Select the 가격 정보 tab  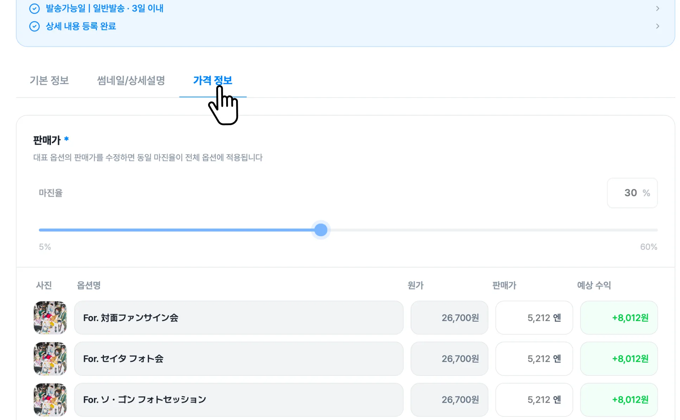pos(213,81)
